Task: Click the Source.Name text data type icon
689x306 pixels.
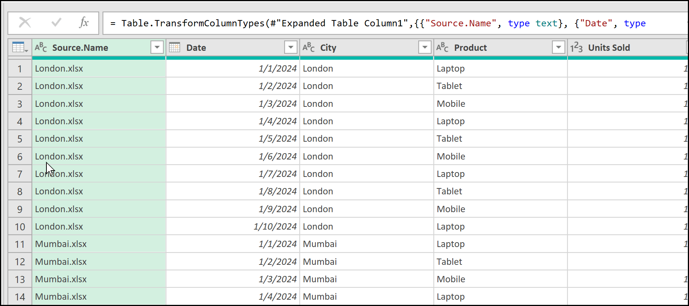Action: [x=41, y=47]
